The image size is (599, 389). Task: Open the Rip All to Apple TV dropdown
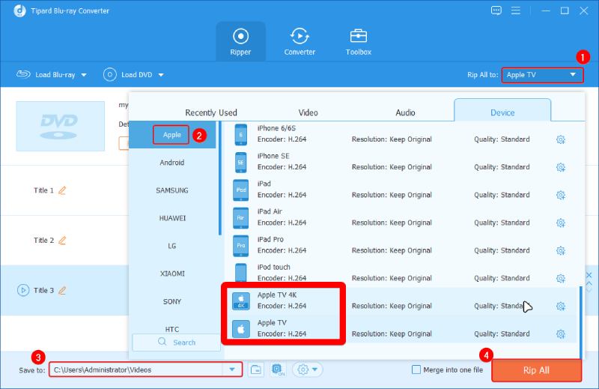click(542, 75)
